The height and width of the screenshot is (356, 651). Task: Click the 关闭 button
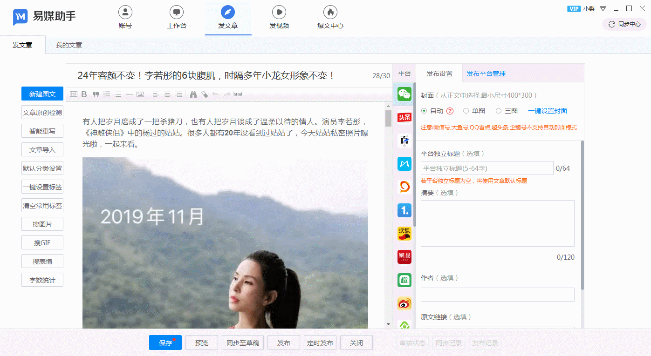[x=356, y=343]
